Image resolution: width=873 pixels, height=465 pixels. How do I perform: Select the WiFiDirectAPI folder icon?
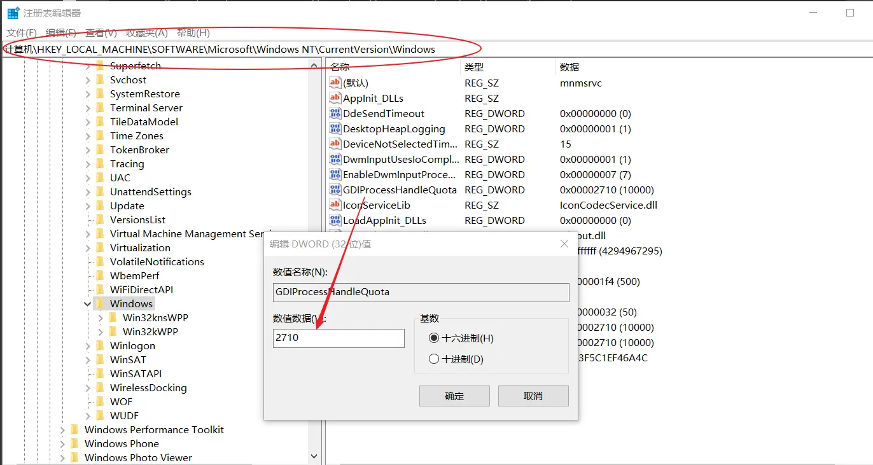100,289
